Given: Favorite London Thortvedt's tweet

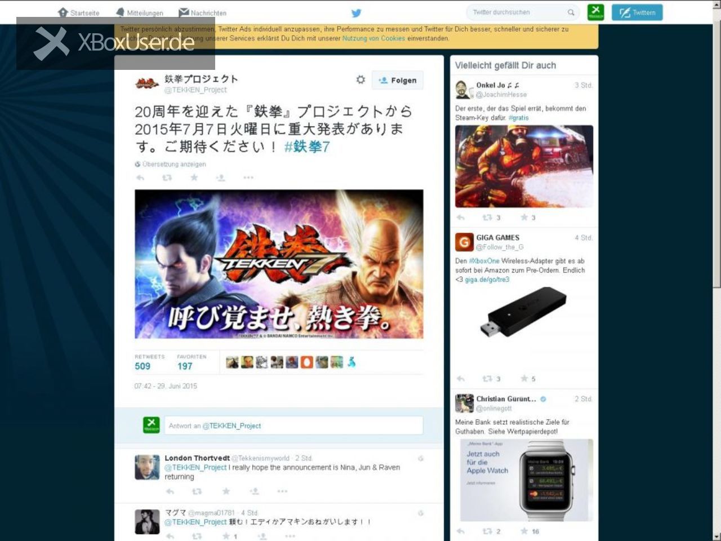Looking at the screenshot, I should click(x=225, y=491).
